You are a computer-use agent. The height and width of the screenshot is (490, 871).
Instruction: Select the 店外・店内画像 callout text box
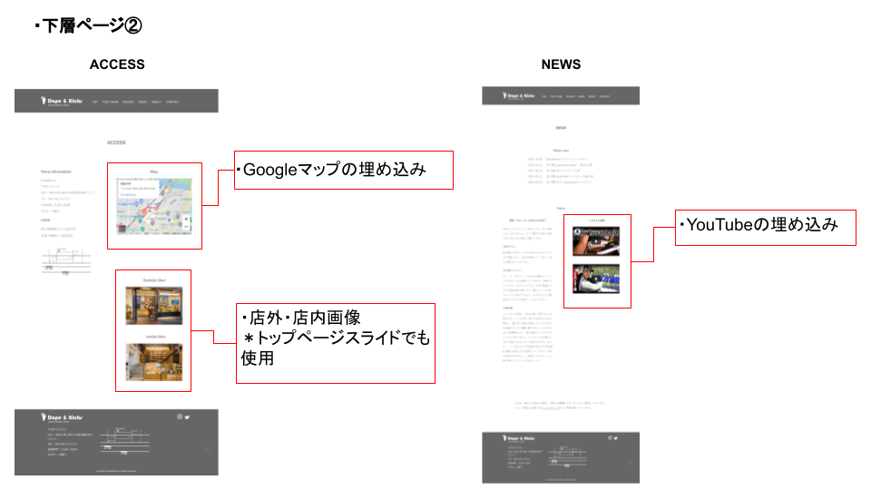tap(336, 343)
